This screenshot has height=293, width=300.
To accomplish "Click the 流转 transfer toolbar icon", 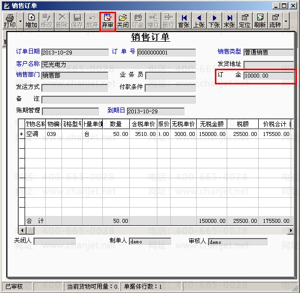I will point(275,21).
